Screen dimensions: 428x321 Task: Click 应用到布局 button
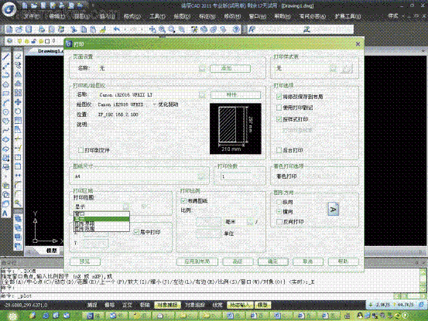pyautogui.click(x=197, y=261)
